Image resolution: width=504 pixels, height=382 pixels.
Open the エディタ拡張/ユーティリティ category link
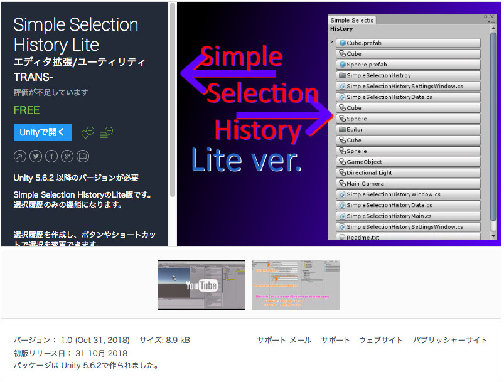[79, 61]
